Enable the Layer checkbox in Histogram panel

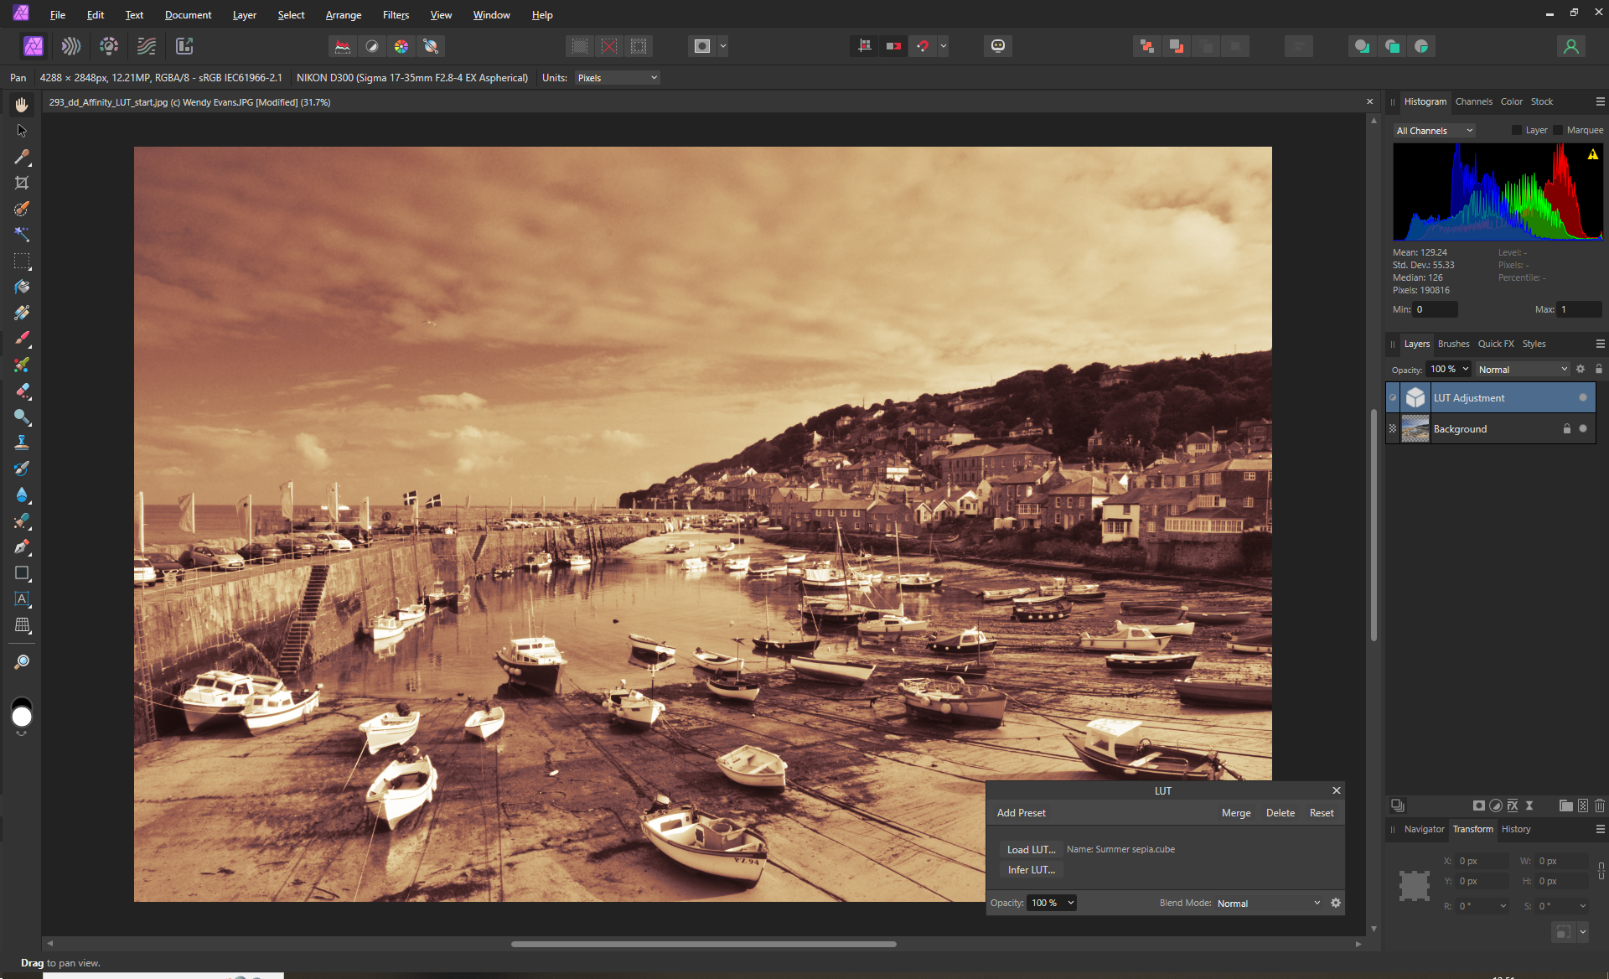pyautogui.click(x=1517, y=130)
